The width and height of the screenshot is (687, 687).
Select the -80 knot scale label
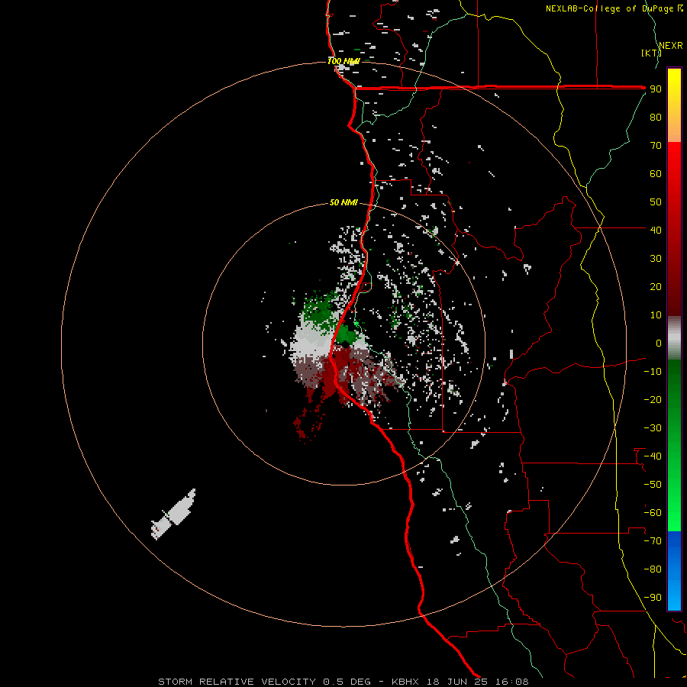[653, 569]
